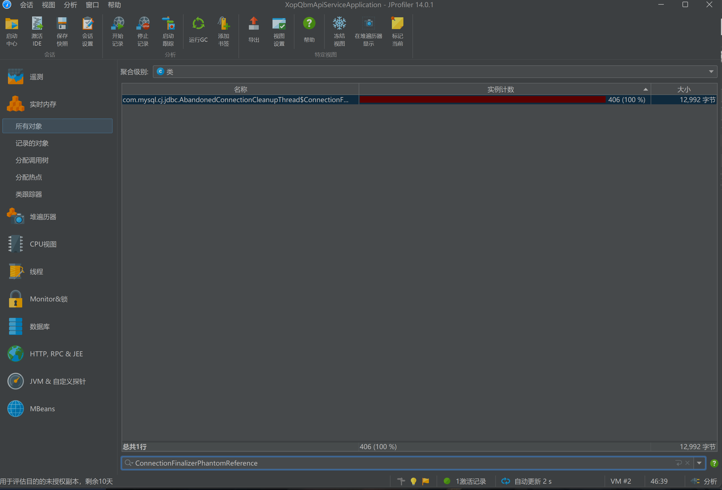This screenshot has height=490, width=722.
Task: Open the Heap Walker (堆遍历器) section
Action: click(x=43, y=217)
